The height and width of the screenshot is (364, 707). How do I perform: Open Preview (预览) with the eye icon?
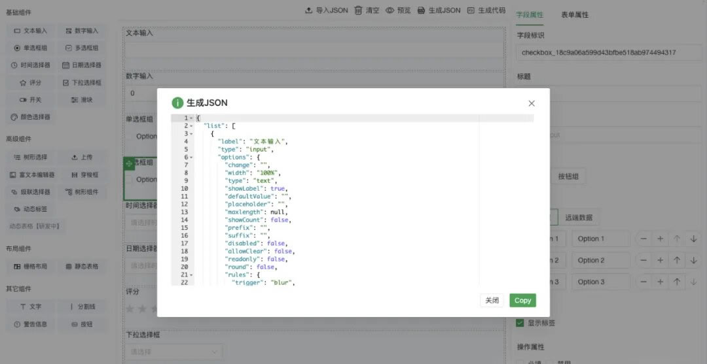pyautogui.click(x=390, y=10)
